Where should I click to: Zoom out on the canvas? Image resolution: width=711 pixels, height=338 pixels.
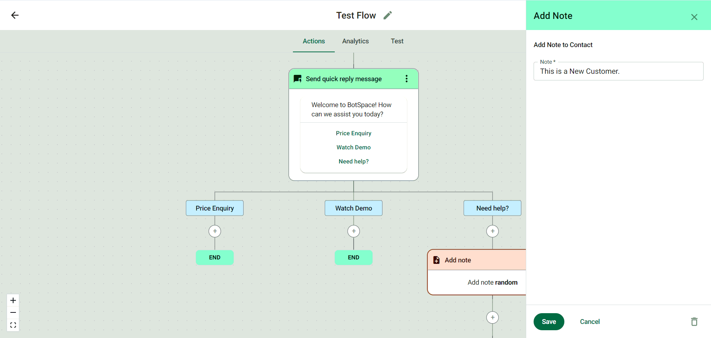tap(13, 313)
